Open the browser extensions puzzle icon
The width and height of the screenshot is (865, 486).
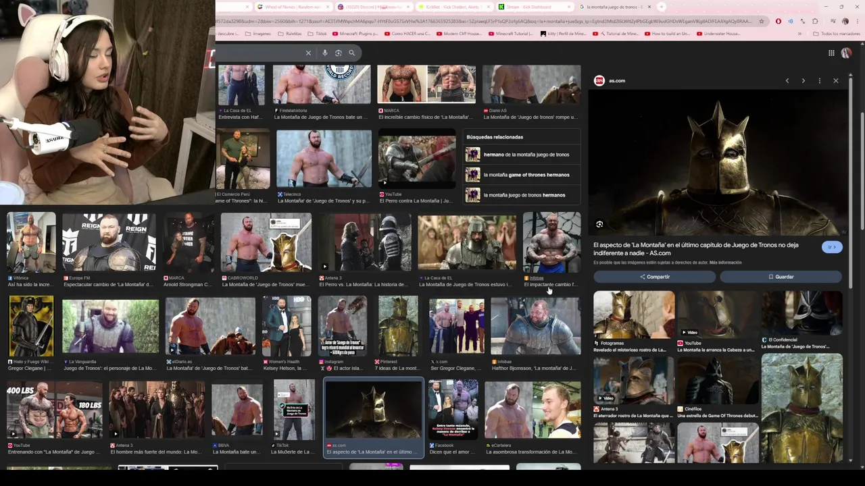click(815, 21)
